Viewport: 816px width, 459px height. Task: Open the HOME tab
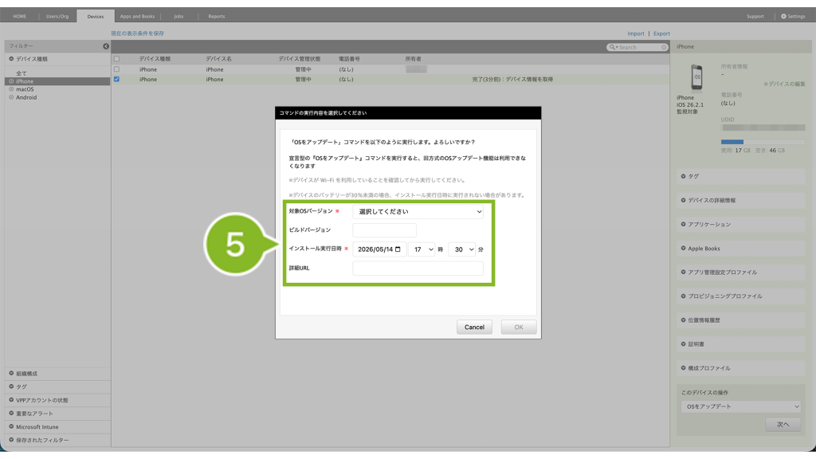20,16
